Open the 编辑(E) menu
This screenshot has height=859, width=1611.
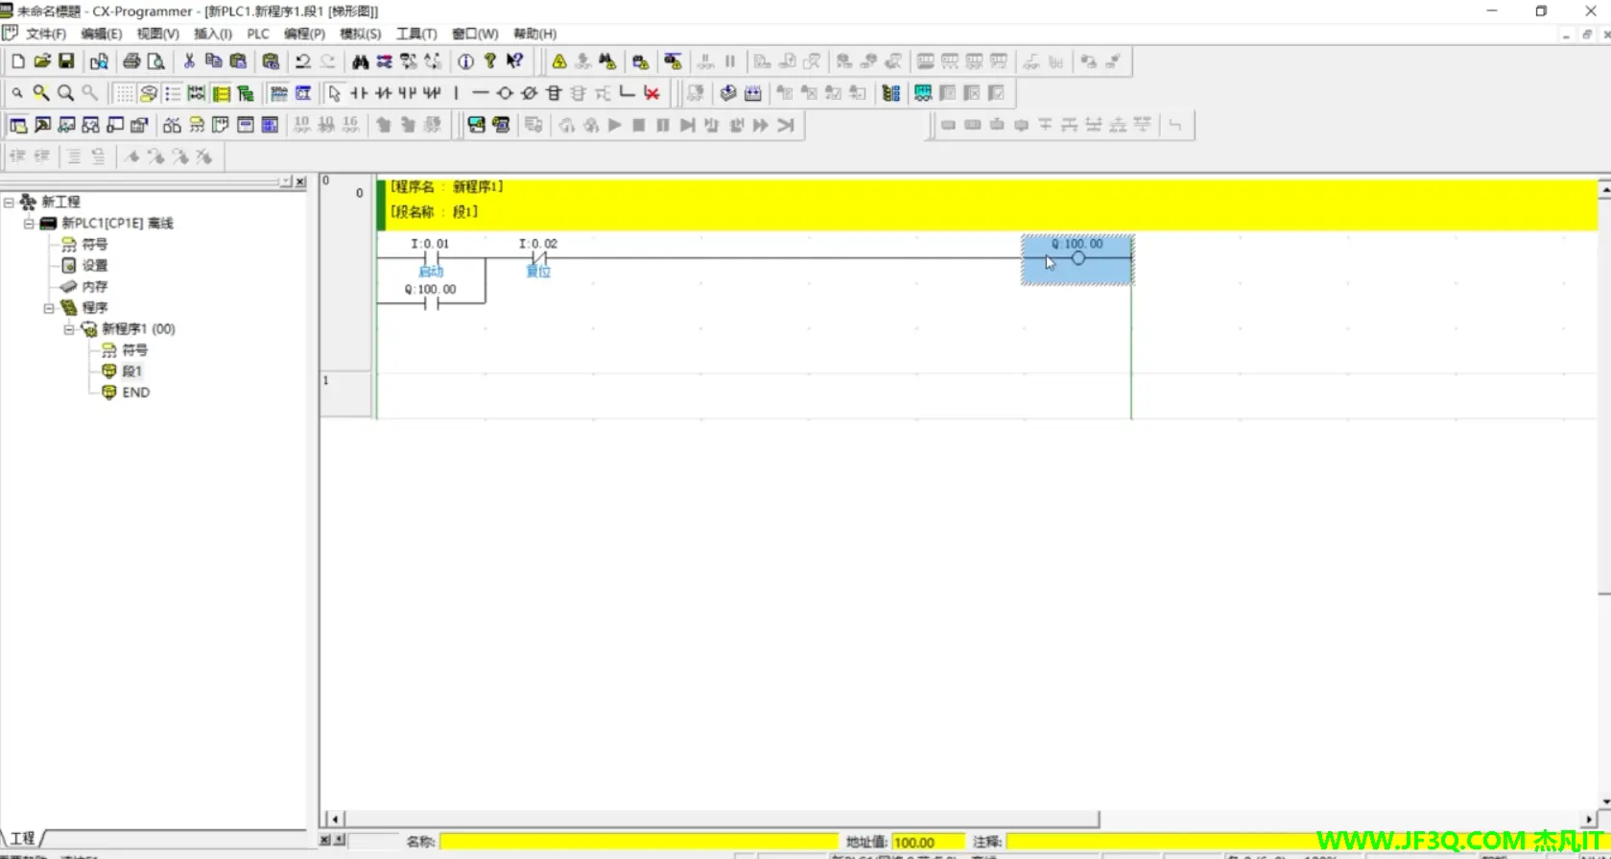pos(101,34)
